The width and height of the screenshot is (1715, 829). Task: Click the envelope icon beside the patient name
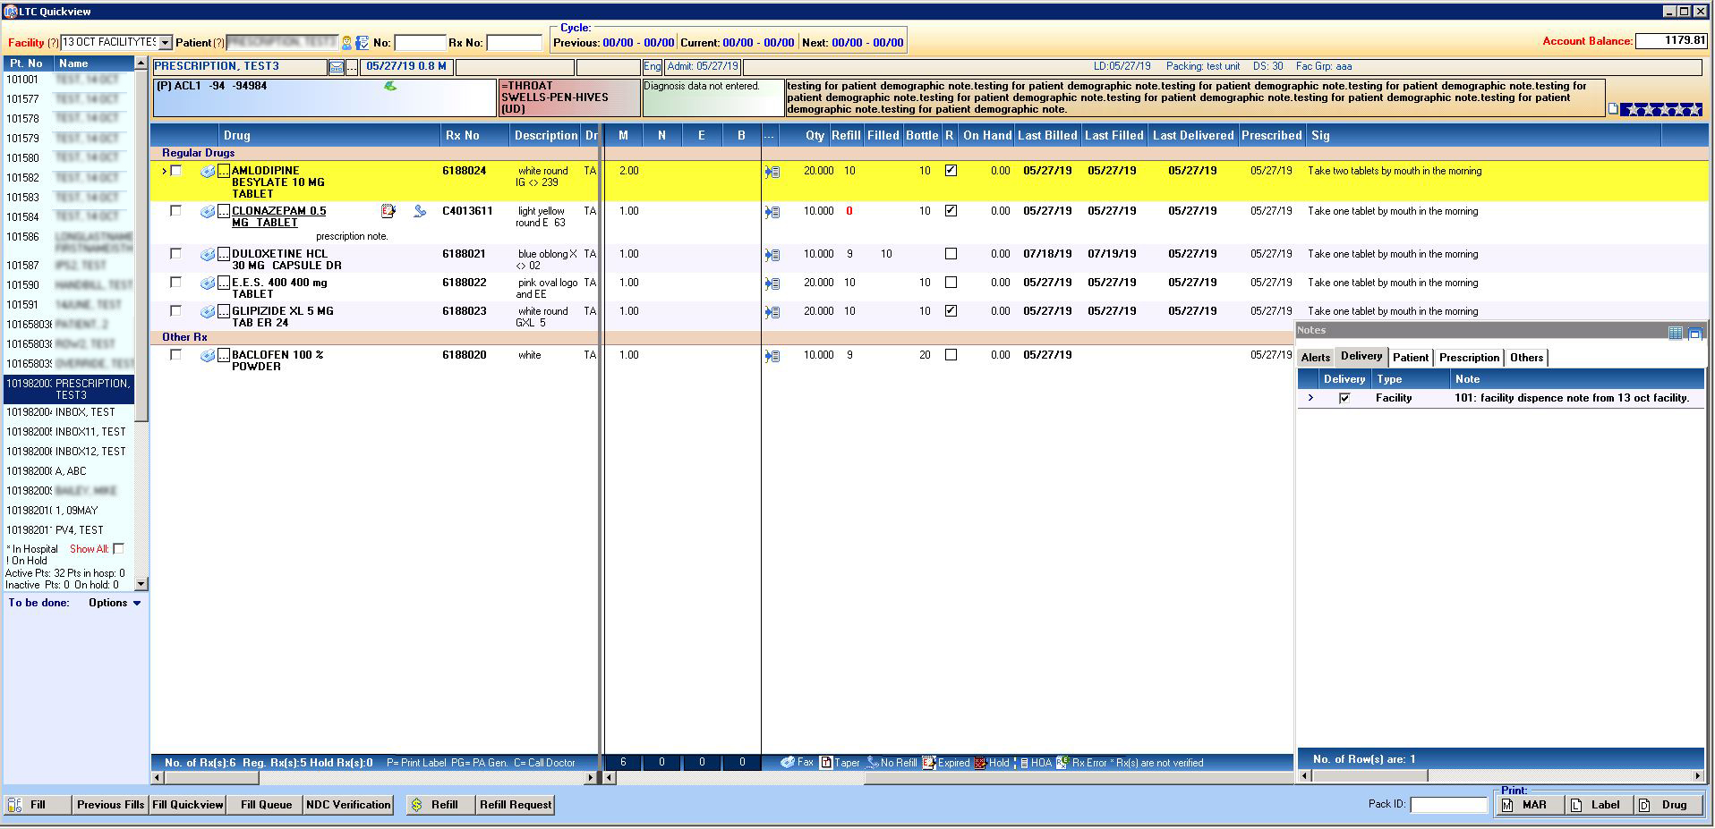336,67
